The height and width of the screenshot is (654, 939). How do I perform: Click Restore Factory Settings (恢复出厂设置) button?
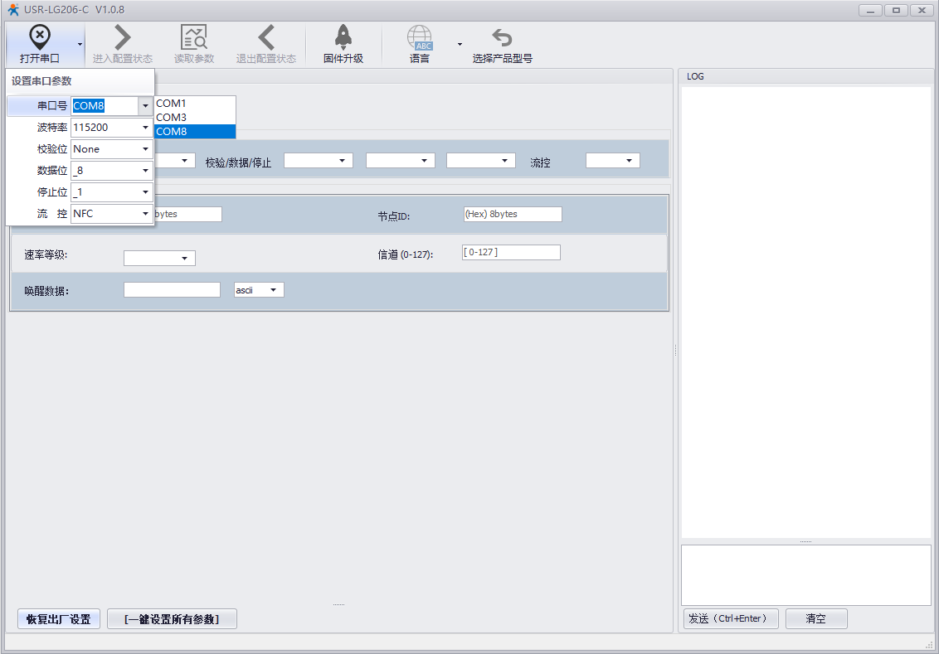pos(58,619)
